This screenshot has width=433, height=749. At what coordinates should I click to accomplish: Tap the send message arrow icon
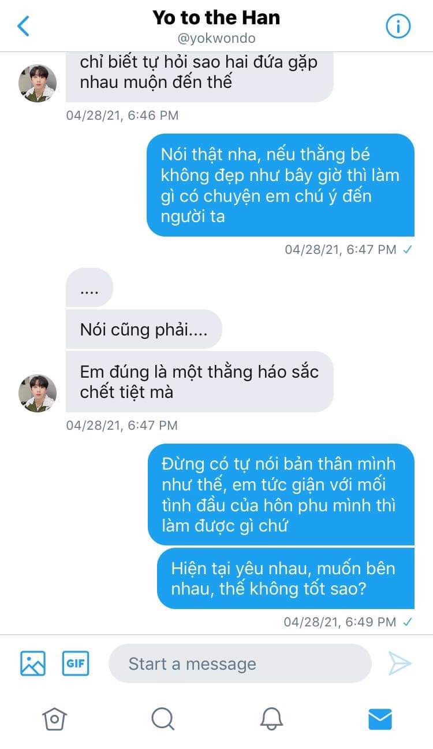[400, 663]
